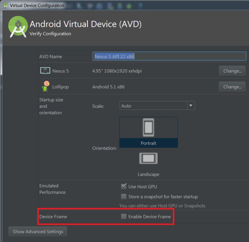Click the title bar Android icon
This screenshot has width=249, height=242.
pos(6,6)
